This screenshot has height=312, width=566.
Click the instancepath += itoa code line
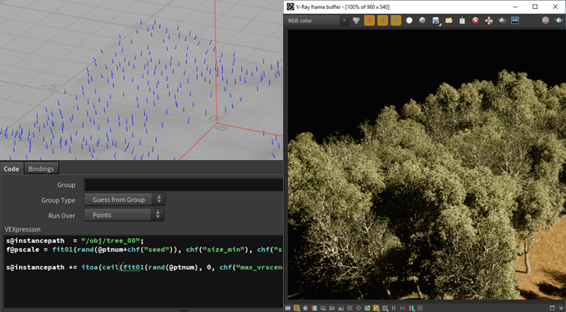(144, 267)
